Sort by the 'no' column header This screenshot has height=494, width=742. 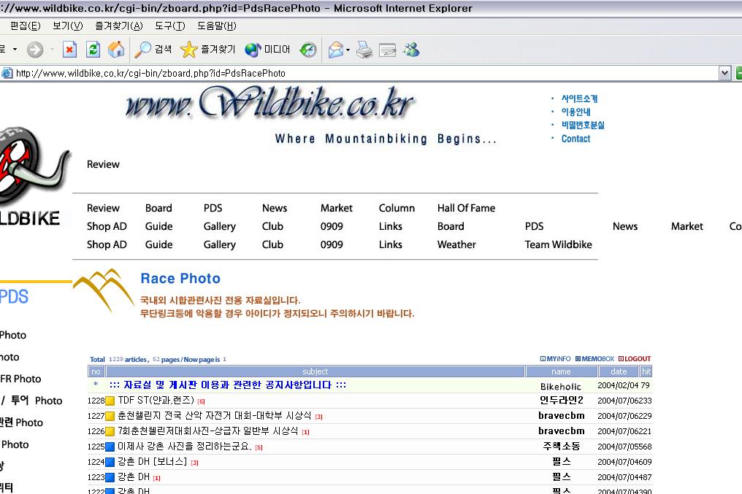[96, 371]
